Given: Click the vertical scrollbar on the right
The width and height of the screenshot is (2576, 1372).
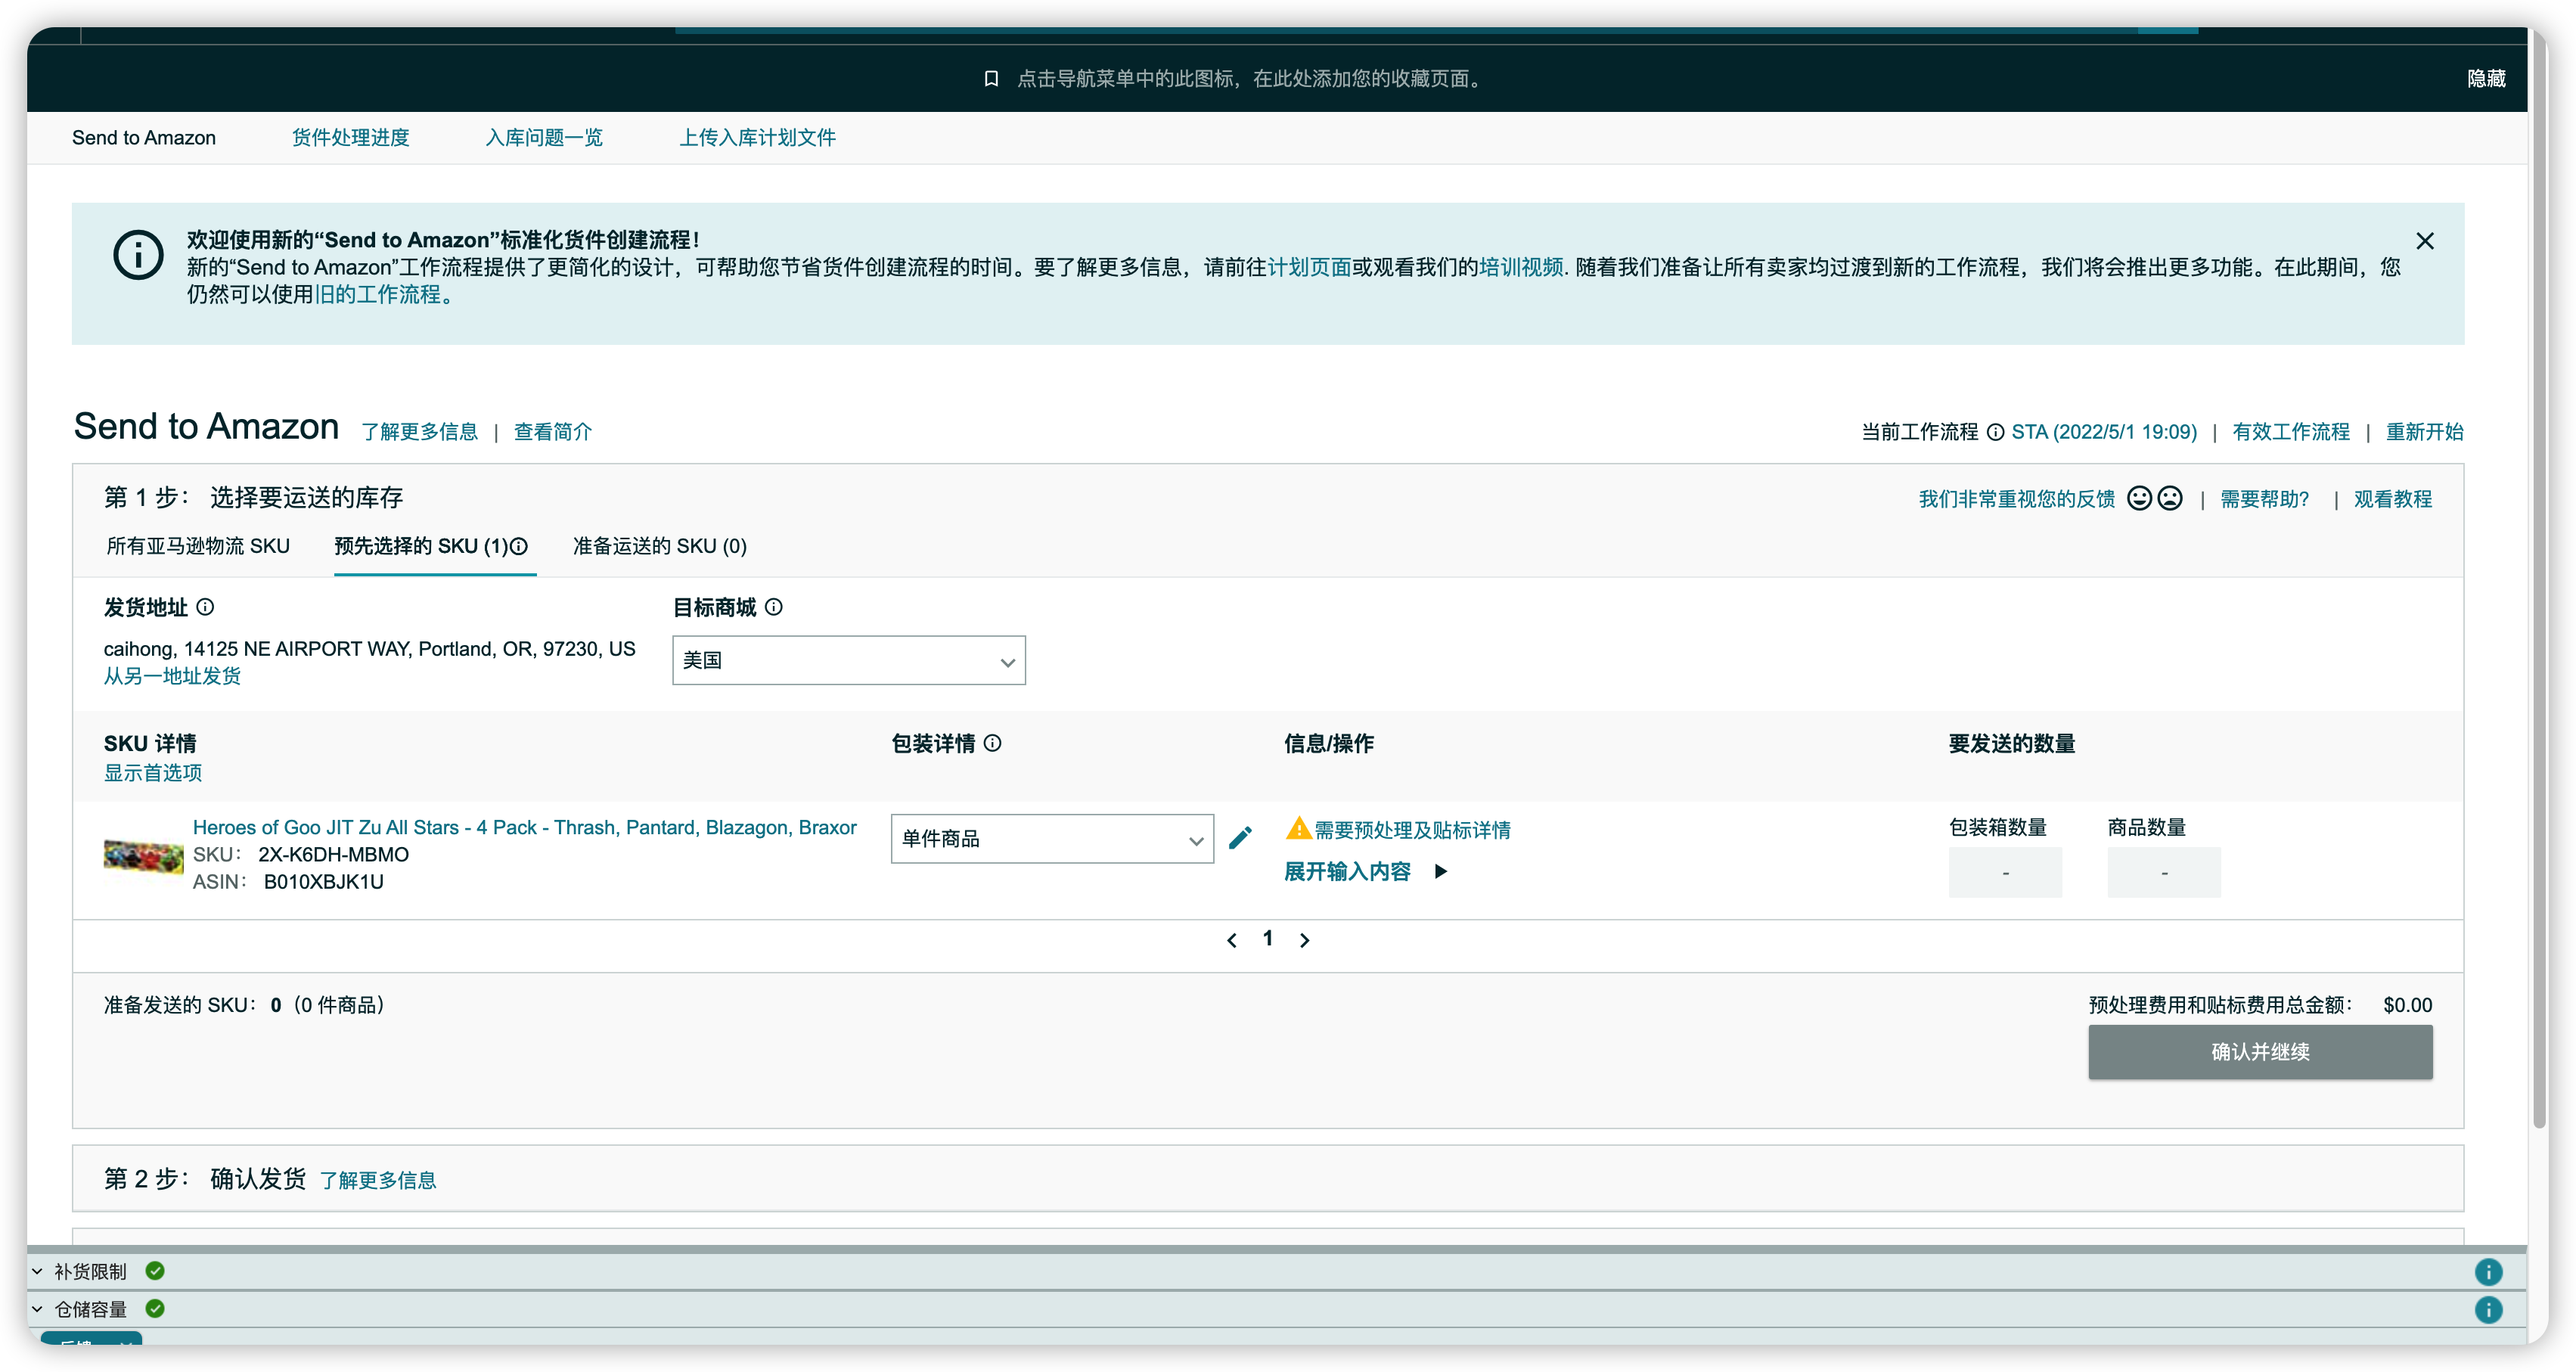Looking at the screenshot, I should pyautogui.click(x=2539, y=580).
